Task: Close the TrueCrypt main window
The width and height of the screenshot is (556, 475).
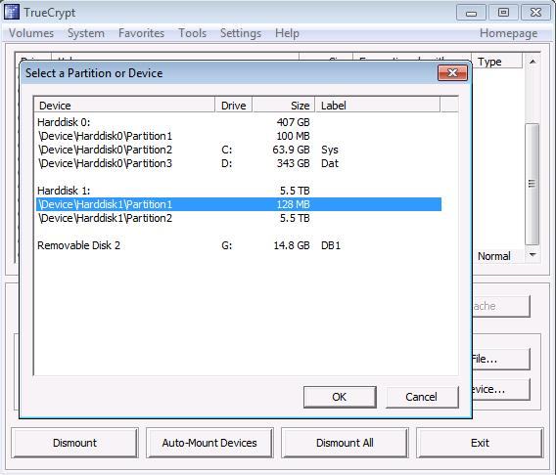Action: pyautogui.click(x=535, y=13)
